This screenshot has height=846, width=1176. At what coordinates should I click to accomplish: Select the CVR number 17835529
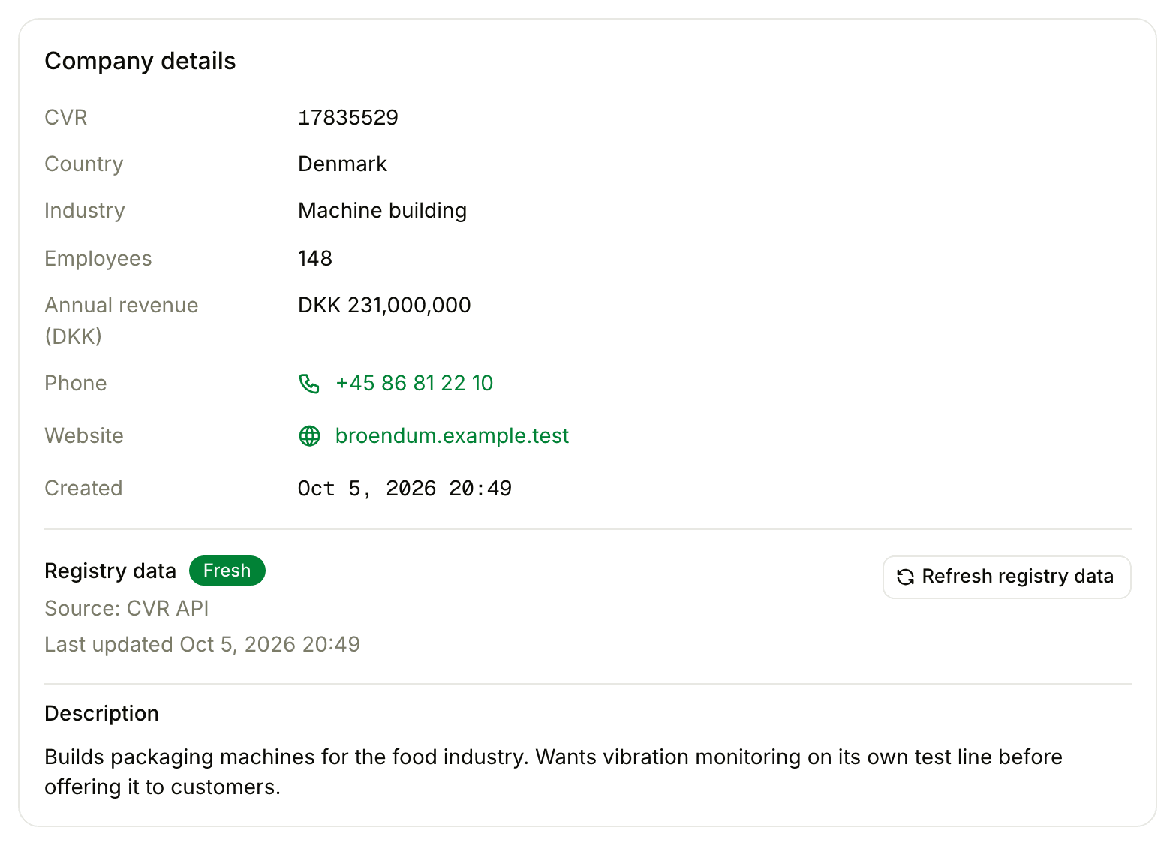tap(348, 118)
